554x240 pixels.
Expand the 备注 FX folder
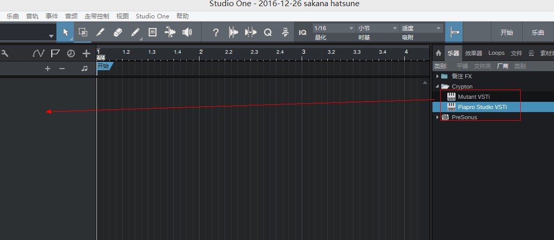click(438, 76)
